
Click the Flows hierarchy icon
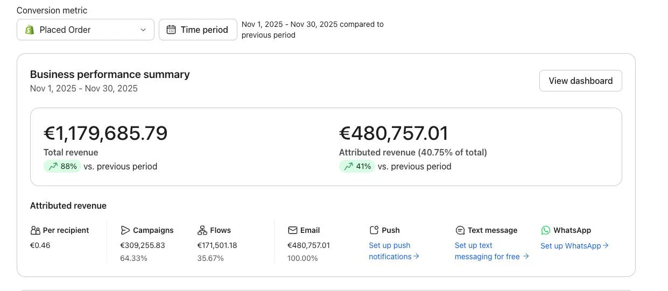click(x=202, y=230)
